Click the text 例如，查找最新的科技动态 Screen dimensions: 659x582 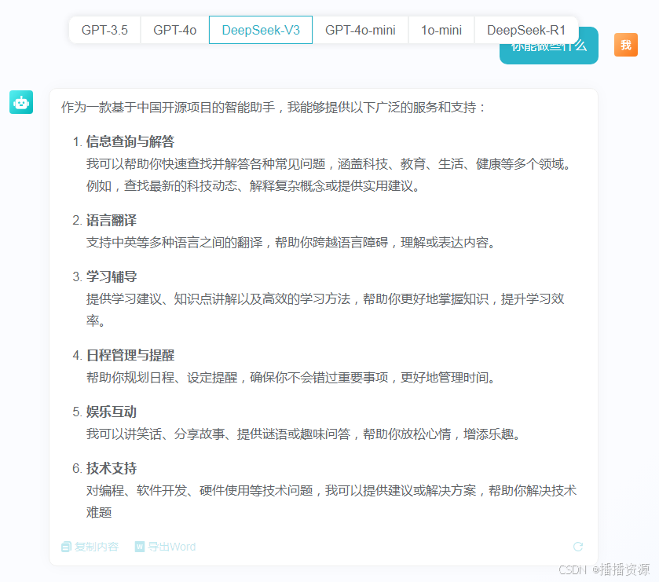[162, 185]
